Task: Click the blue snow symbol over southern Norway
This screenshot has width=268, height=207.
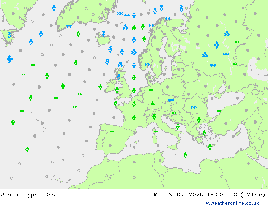Action: coord(148,64)
